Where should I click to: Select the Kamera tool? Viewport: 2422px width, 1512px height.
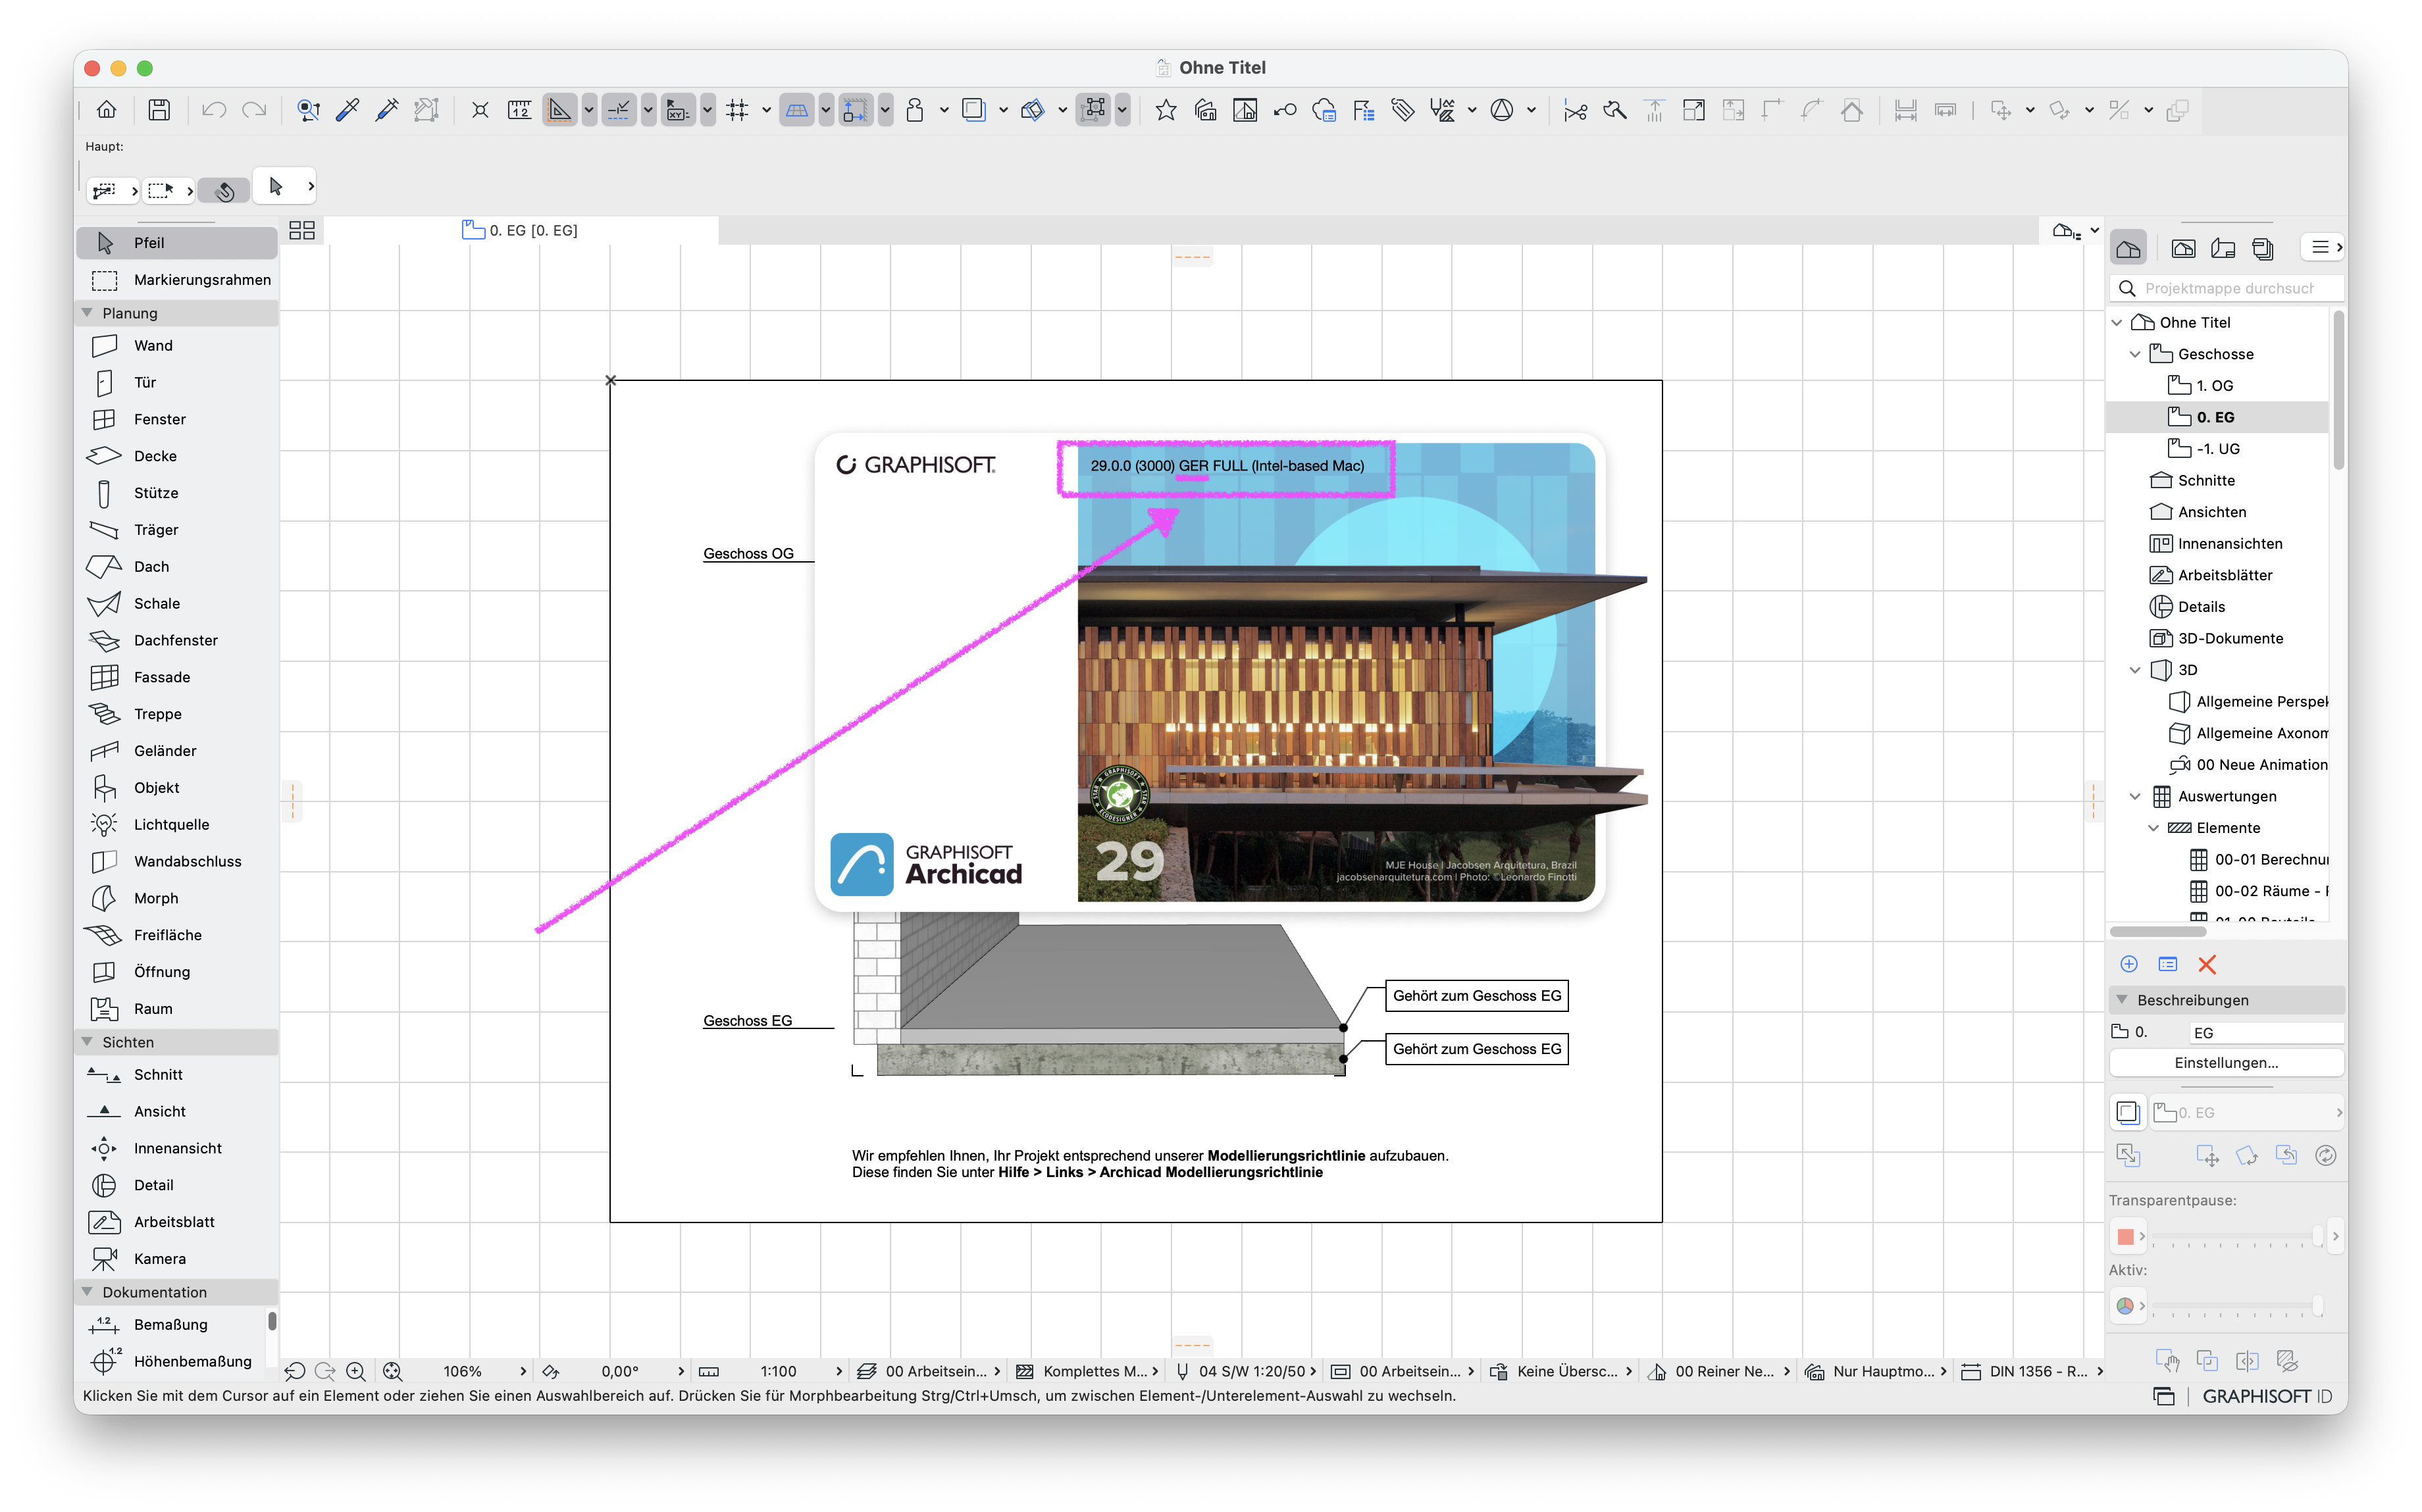click(x=177, y=1259)
